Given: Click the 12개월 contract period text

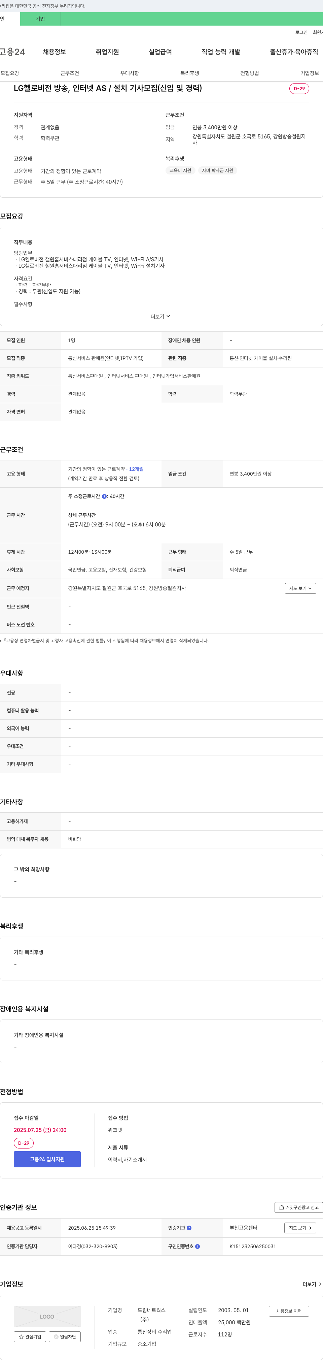Looking at the screenshot, I should pyautogui.click(x=136, y=469).
